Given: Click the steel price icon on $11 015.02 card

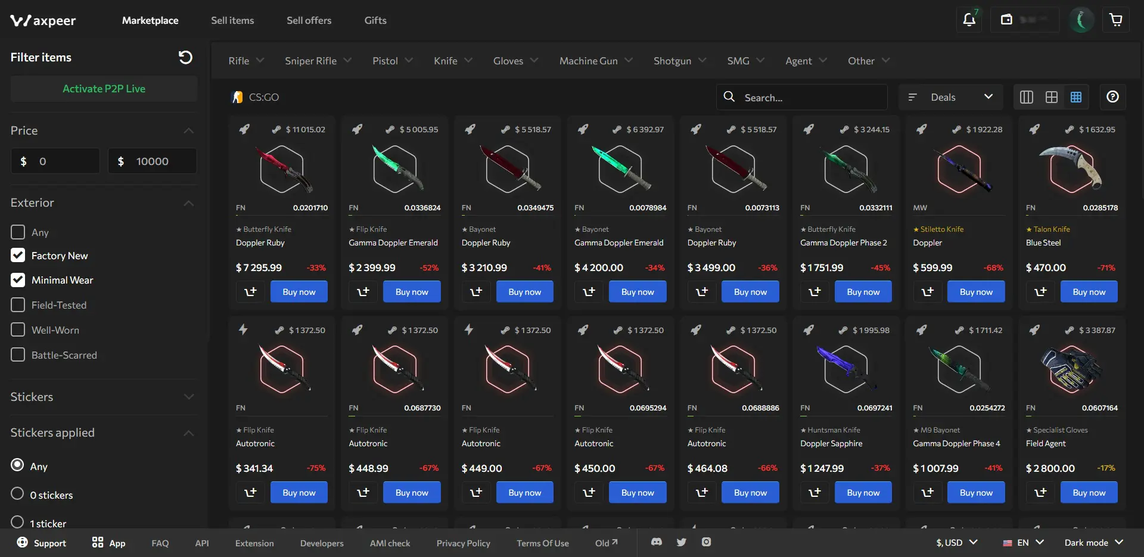Looking at the screenshot, I should [x=276, y=129].
